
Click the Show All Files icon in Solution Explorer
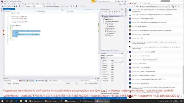tap(117, 11)
